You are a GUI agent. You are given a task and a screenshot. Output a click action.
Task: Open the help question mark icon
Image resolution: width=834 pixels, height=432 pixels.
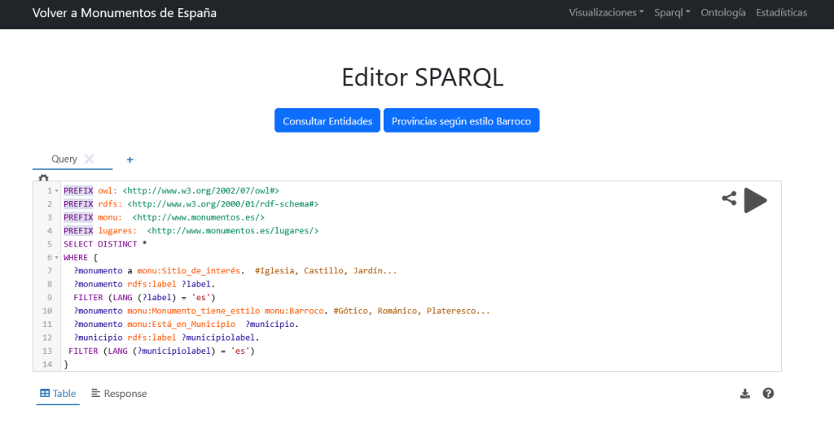pos(768,394)
